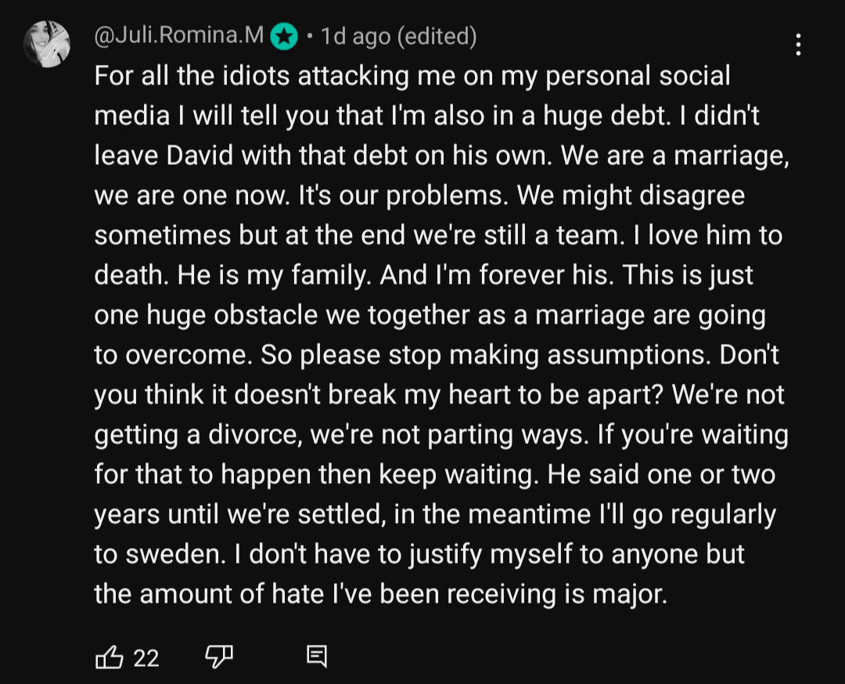Open the reply icon under the comment
Viewport: 845px width, 684px height.
click(x=316, y=657)
